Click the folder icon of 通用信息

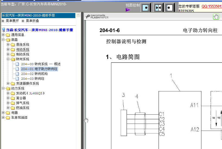pos(8,35)
